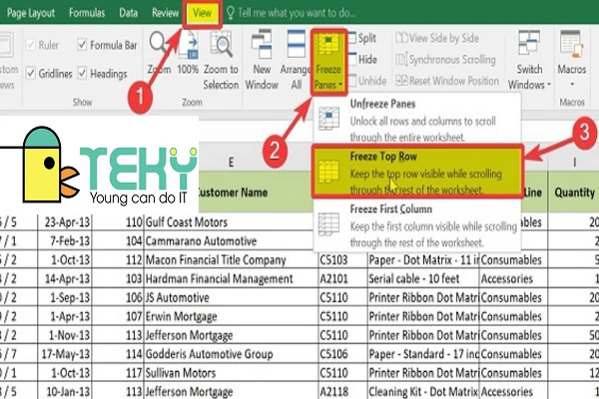Click Reset Window Position
The width and height of the screenshot is (599, 399).
point(447,81)
